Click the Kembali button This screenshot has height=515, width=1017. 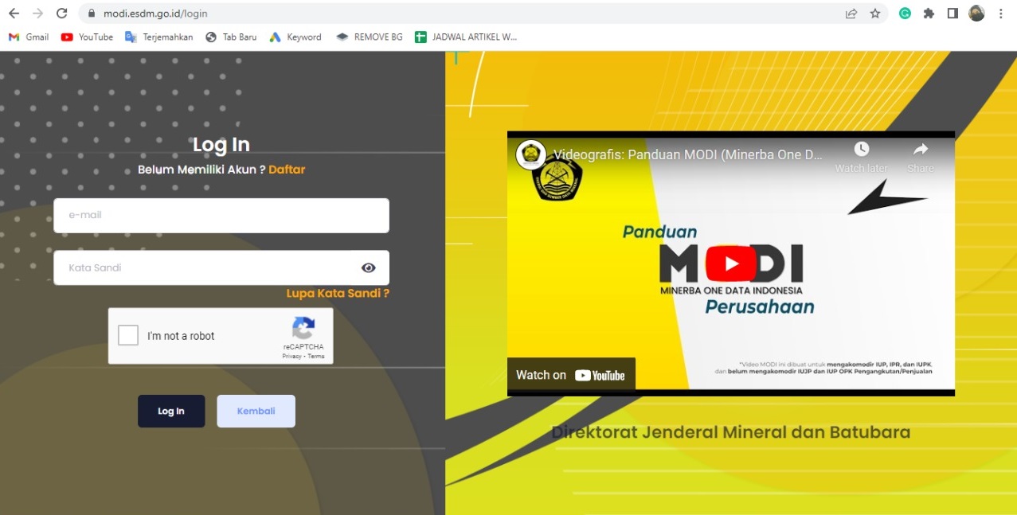tap(256, 411)
